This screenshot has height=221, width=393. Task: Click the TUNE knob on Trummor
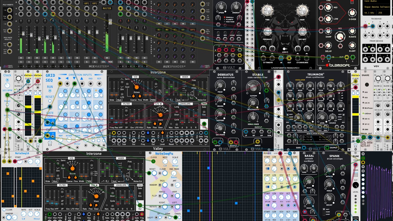coord(290,85)
